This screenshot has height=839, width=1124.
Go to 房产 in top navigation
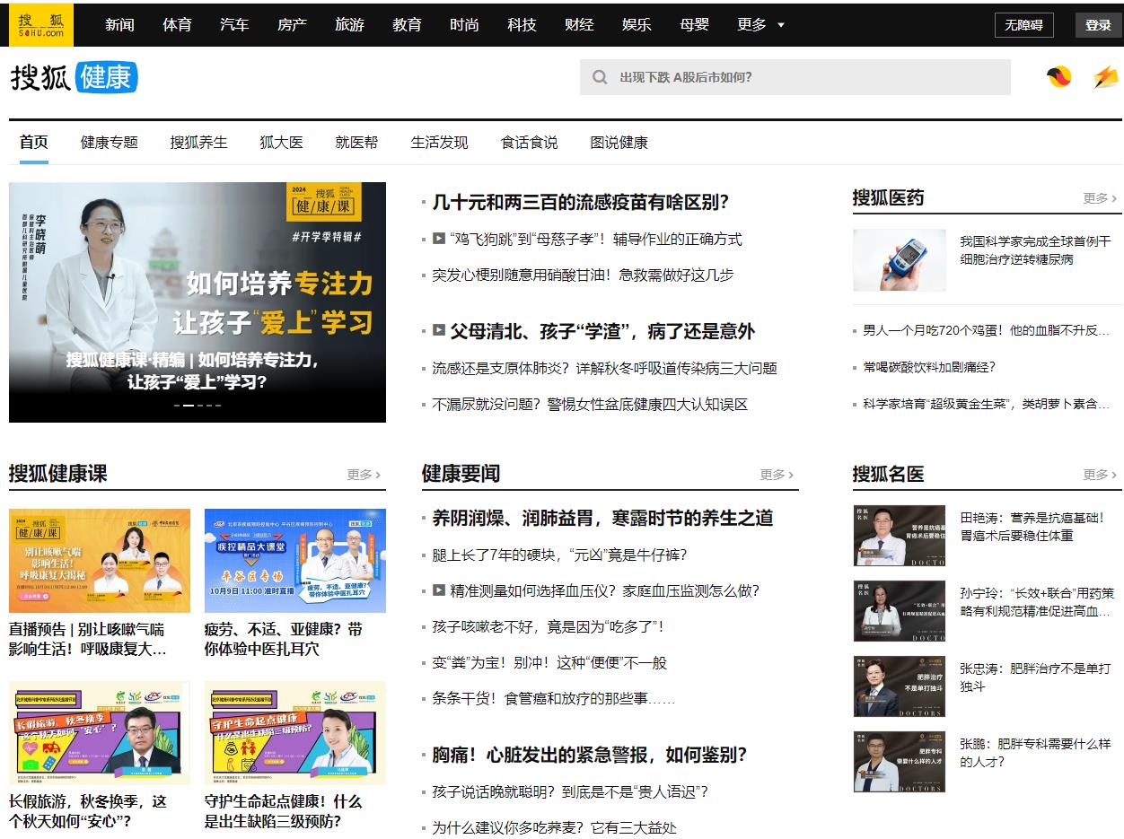[x=292, y=25]
